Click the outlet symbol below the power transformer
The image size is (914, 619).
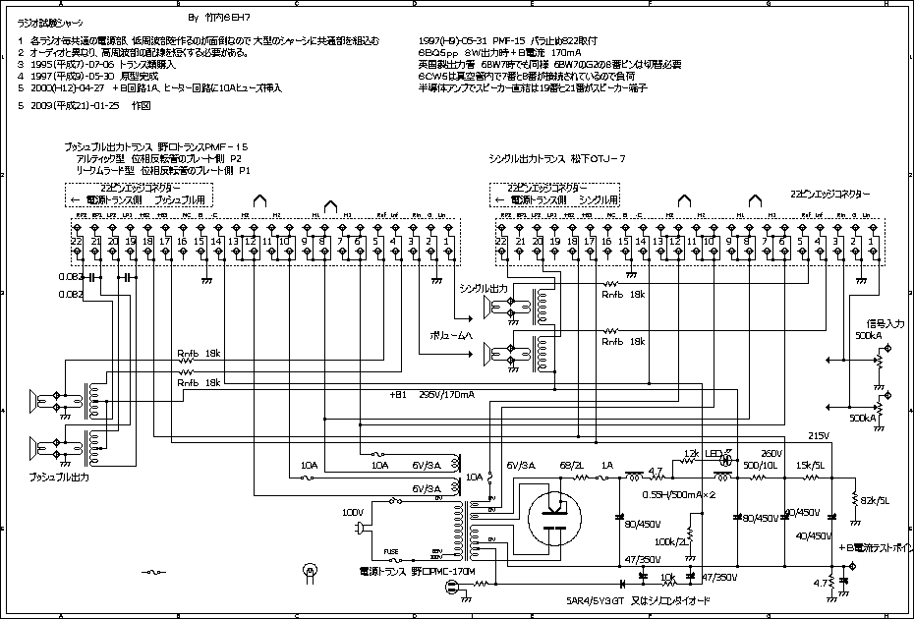[x=450, y=589]
